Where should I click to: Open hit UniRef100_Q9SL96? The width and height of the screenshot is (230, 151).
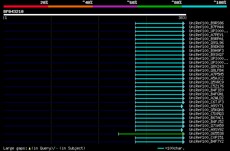coord(206,43)
